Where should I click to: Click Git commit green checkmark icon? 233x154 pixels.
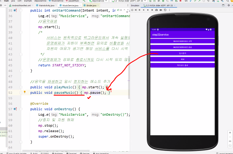[195, 1]
